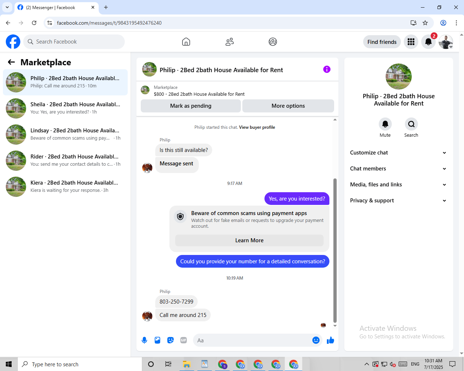Click Windows taskbar search box
The width and height of the screenshot is (464, 371).
(x=79, y=364)
